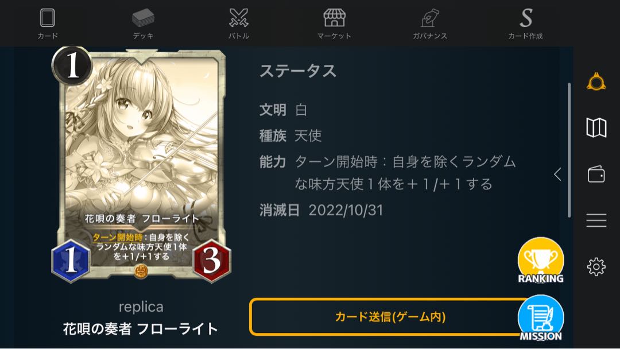This screenshot has width=620, height=349.
Task: Open the map book icon in sidebar
Action: tap(596, 127)
